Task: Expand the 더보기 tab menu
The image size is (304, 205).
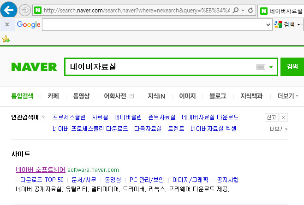Action: (288, 96)
